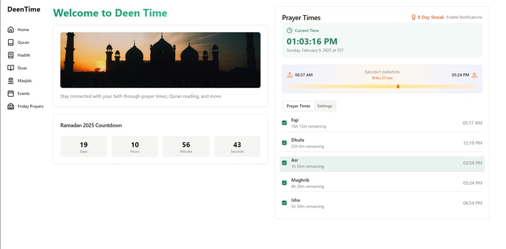Click the Events calendar icon
The width and height of the screenshot is (506, 249).
point(11,93)
